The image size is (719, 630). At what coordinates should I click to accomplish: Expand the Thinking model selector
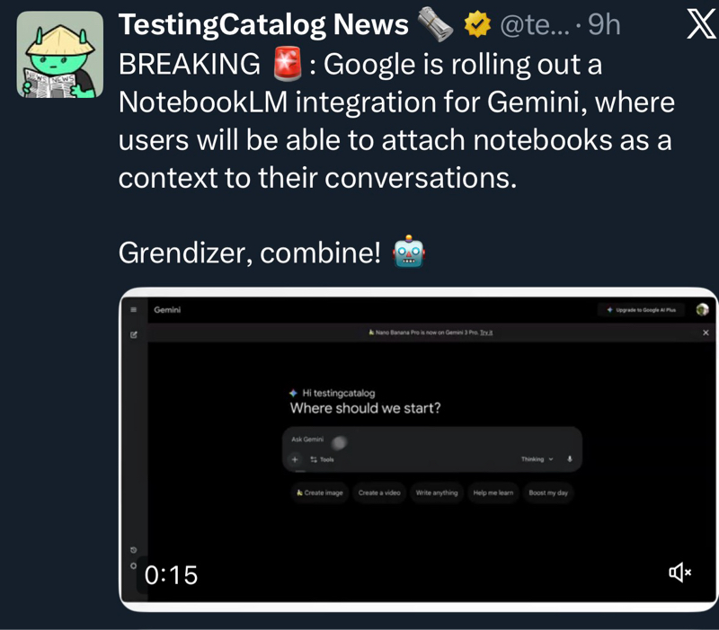(x=537, y=459)
